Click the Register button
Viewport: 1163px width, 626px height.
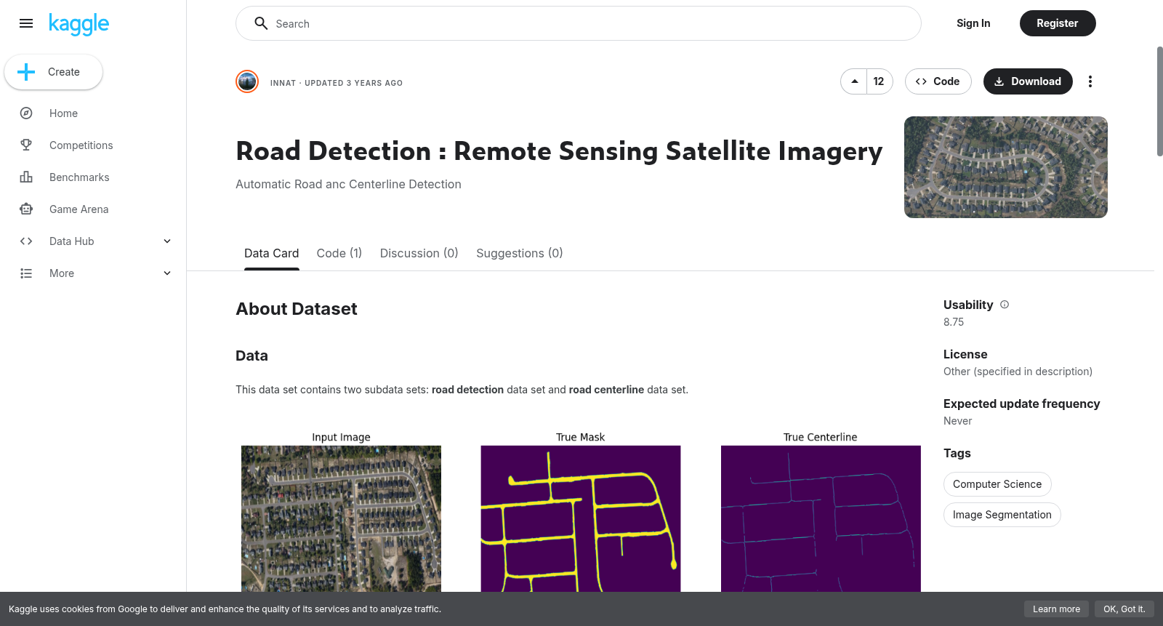tap(1058, 23)
